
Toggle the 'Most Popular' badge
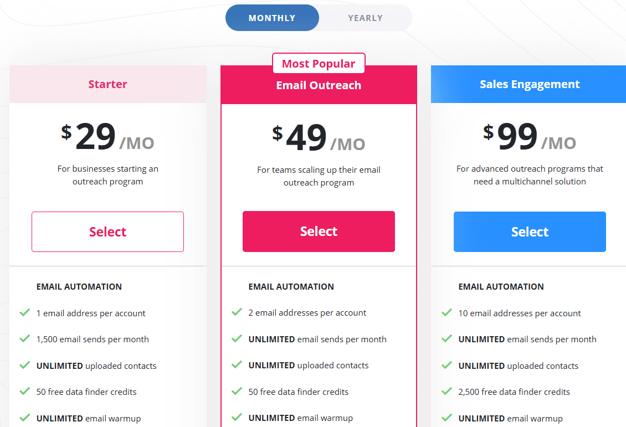click(x=319, y=63)
